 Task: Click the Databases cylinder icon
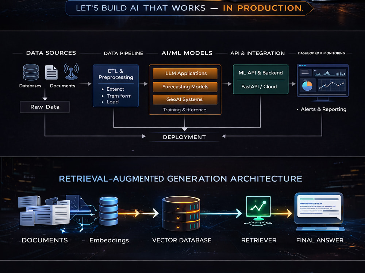tap(31, 72)
